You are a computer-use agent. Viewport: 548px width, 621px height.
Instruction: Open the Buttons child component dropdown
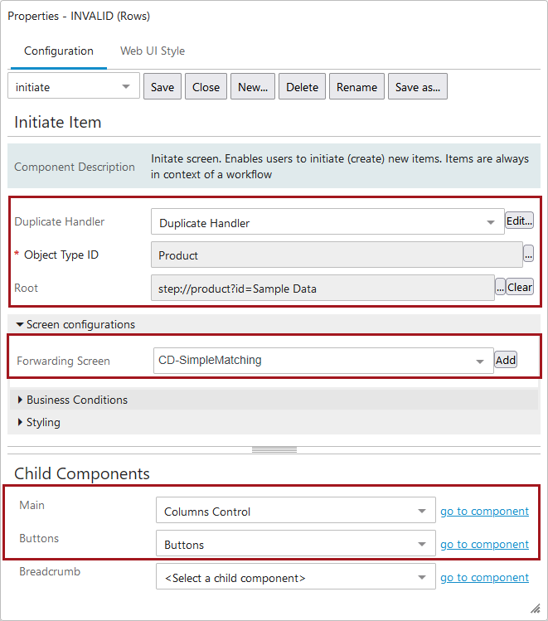pos(296,543)
